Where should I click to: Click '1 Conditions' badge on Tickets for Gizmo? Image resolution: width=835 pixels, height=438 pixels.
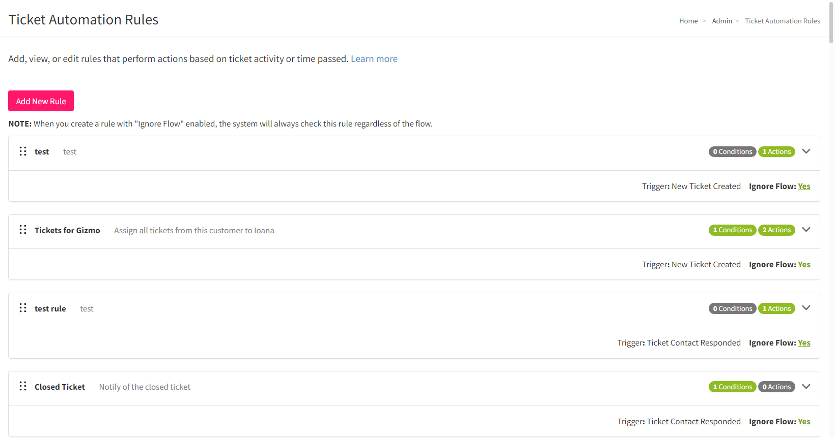tap(732, 230)
